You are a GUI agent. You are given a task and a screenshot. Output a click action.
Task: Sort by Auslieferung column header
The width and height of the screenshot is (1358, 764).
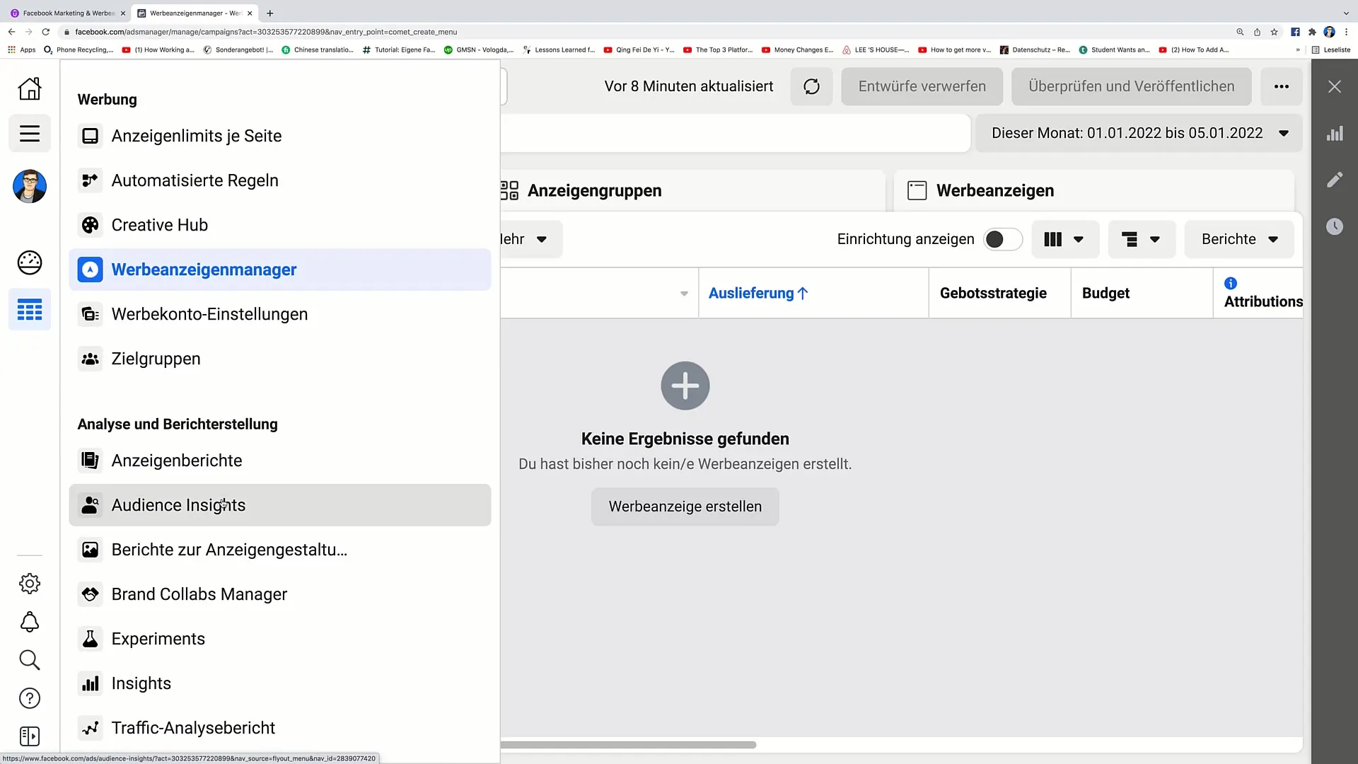pos(758,293)
